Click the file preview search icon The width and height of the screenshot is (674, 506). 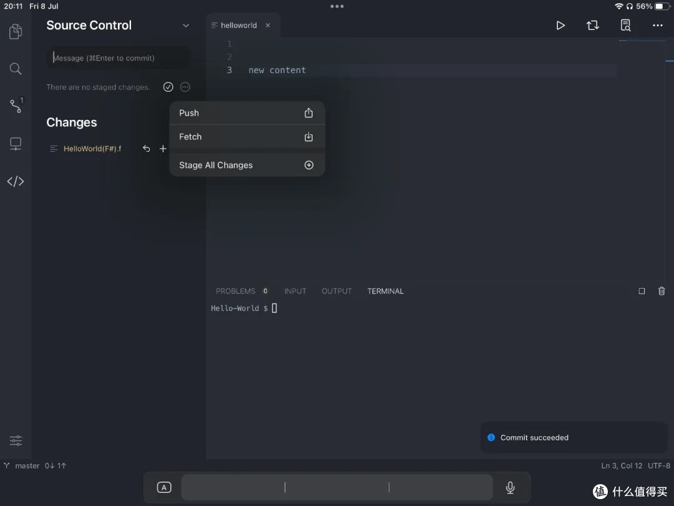click(625, 26)
